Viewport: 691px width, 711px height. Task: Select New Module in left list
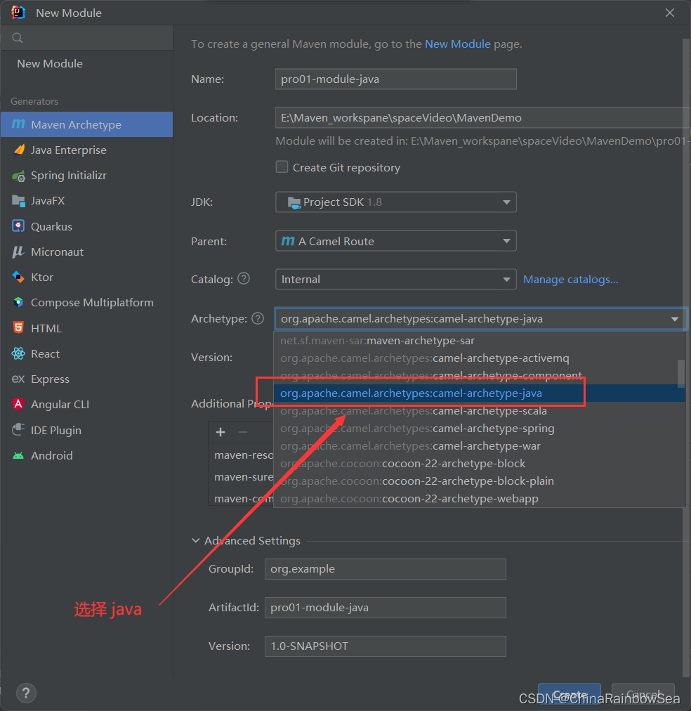50,63
